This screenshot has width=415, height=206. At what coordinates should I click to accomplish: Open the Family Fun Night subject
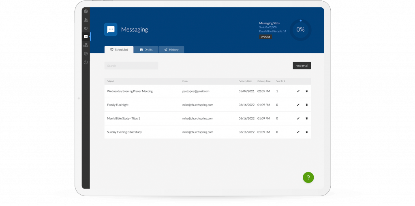click(118, 105)
